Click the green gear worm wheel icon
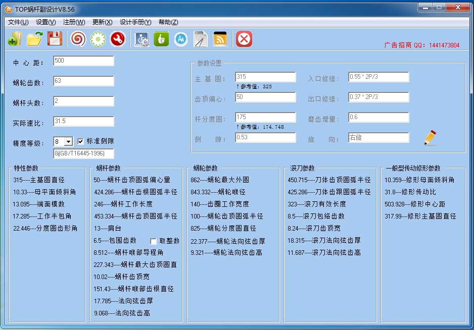This screenshot has height=330, width=474. (x=98, y=39)
